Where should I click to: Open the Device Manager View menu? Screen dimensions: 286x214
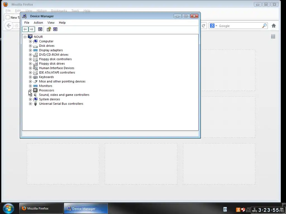point(51,23)
